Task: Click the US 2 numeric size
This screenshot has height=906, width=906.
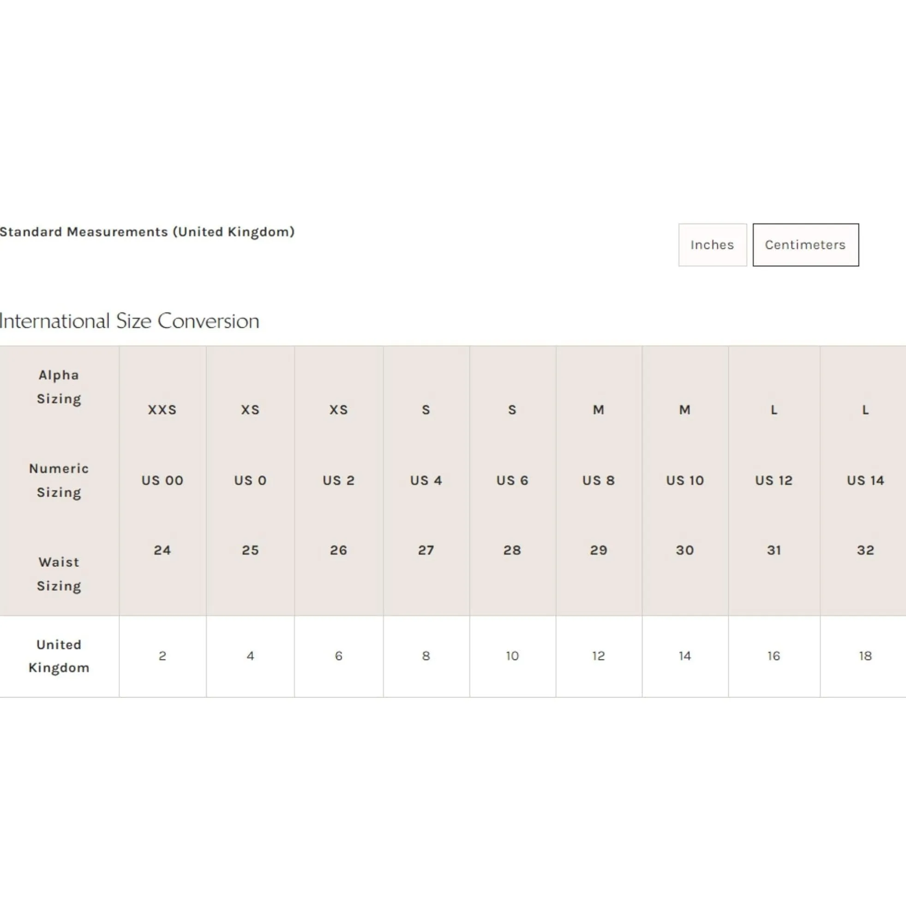Action: pyautogui.click(x=339, y=480)
